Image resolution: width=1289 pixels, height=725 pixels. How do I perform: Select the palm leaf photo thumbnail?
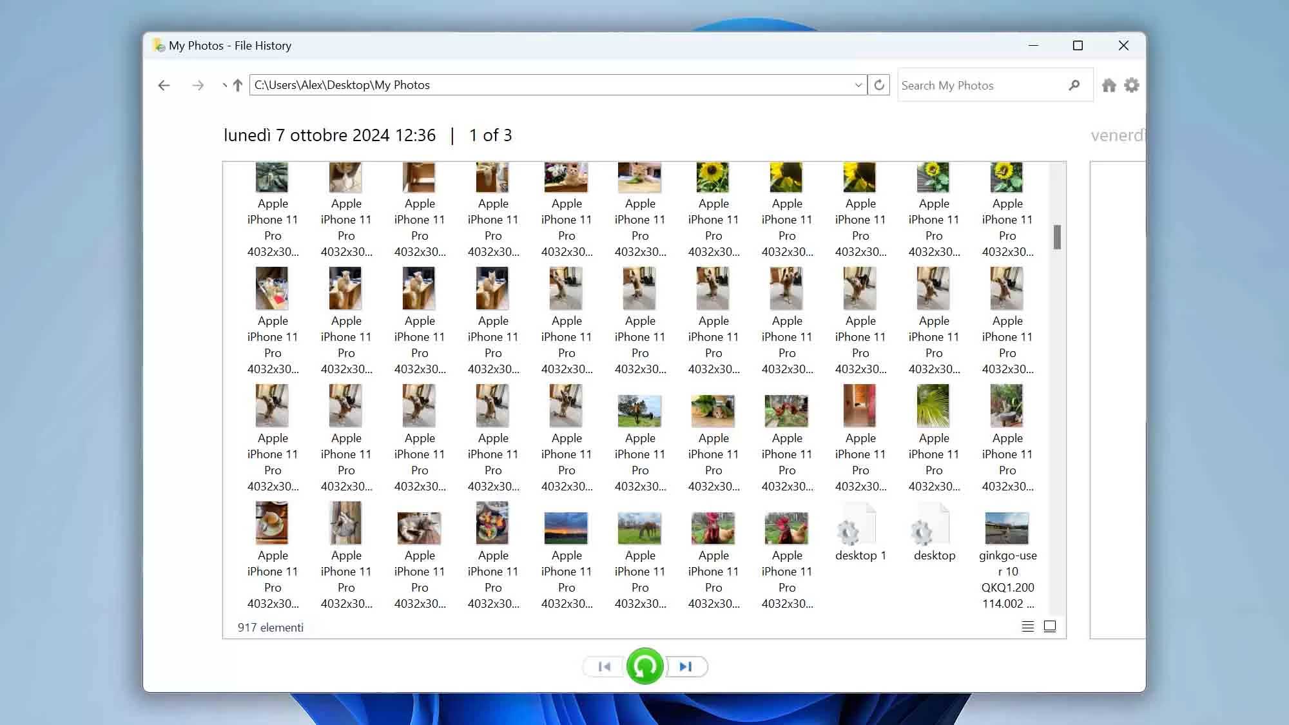click(x=933, y=405)
